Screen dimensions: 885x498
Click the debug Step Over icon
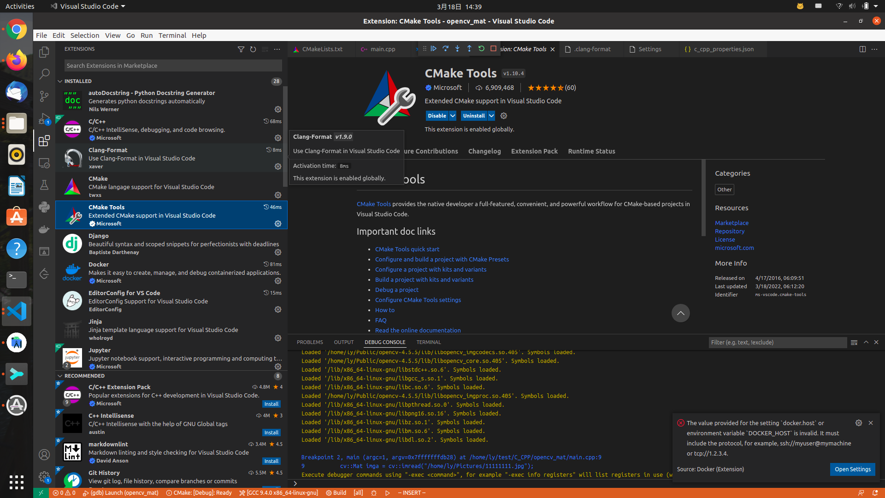pos(445,49)
